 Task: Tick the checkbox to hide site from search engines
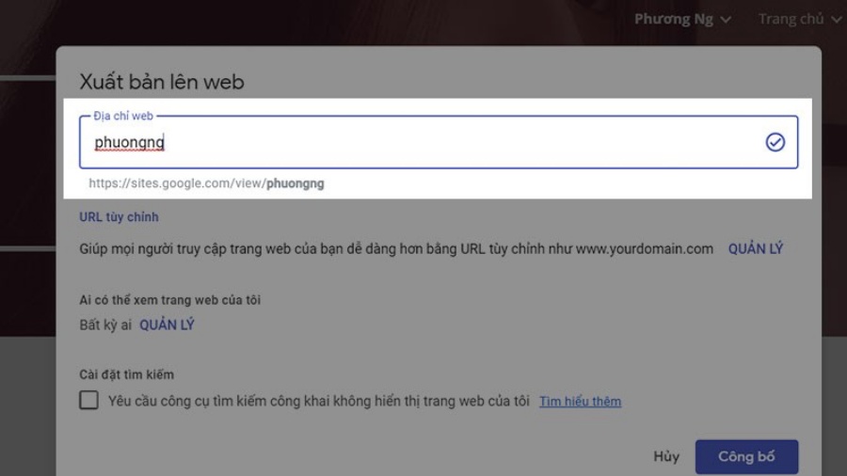(x=88, y=401)
